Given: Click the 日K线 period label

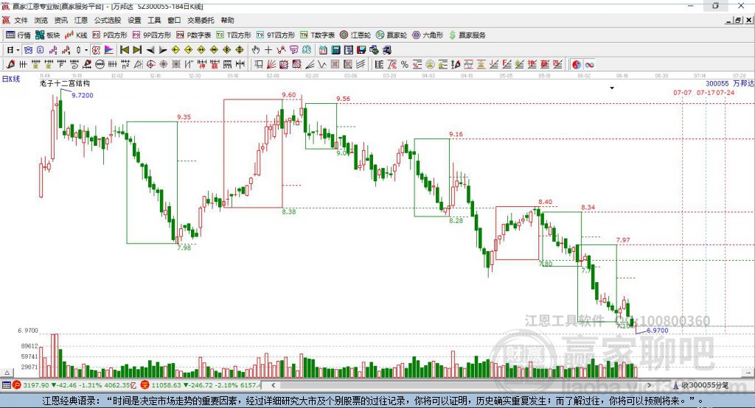Looking at the screenshot, I should [11, 79].
